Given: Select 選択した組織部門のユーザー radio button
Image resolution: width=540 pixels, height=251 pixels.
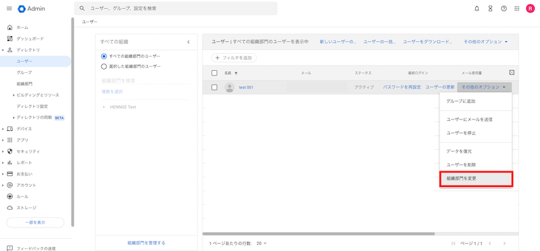Looking at the screenshot, I should 104,66.
